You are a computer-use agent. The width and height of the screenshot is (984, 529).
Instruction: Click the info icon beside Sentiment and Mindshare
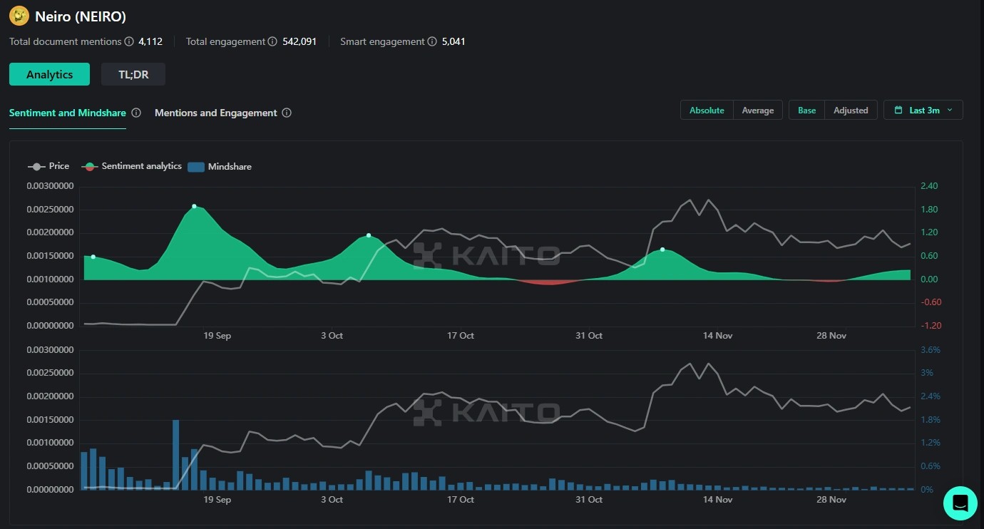(135, 113)
